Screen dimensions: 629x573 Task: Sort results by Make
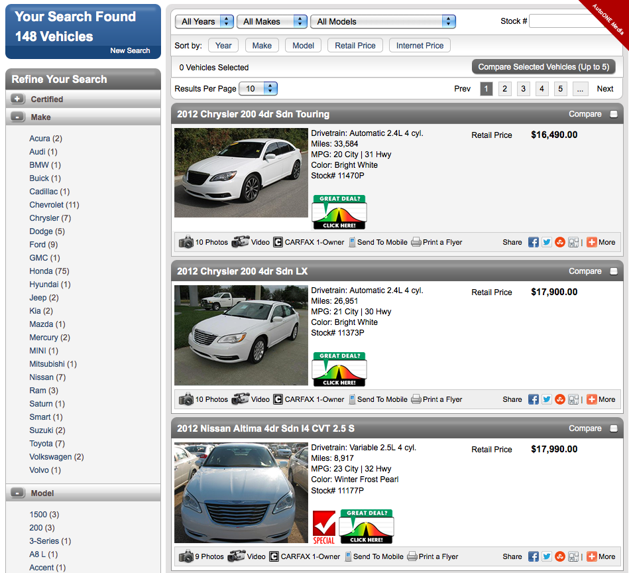click(x=262, y=46)
